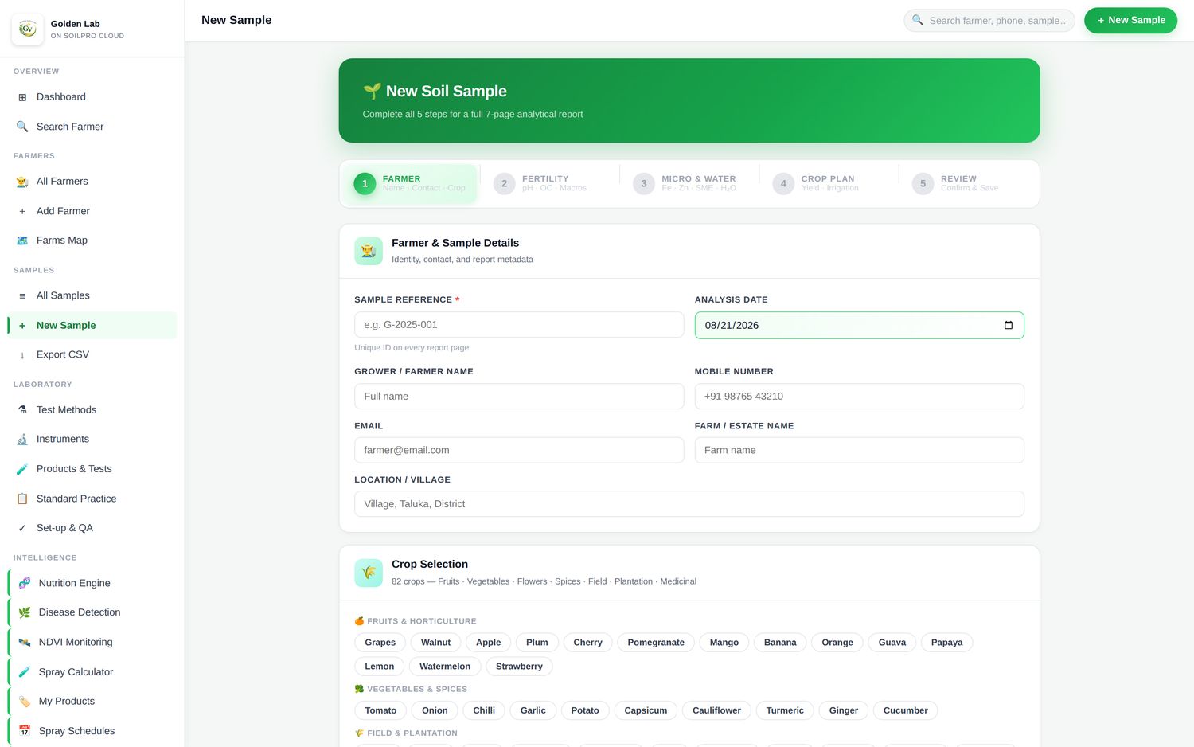Image resolution: width=1194 pixels, height=747 pixels.
Task: Go to step 5 Review tab
Action: pos(968,183)
